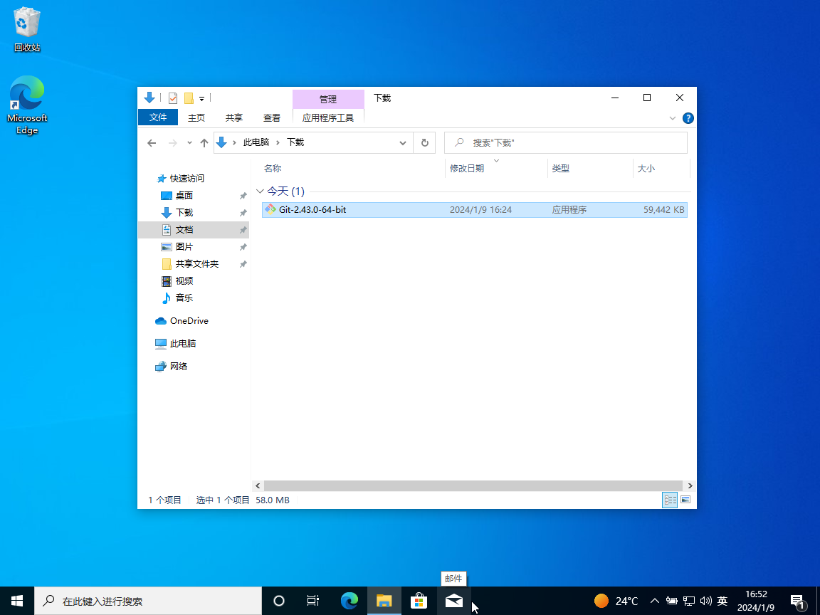Switch the 英 input method indicator
820x615 pixels.
point(722,601)
